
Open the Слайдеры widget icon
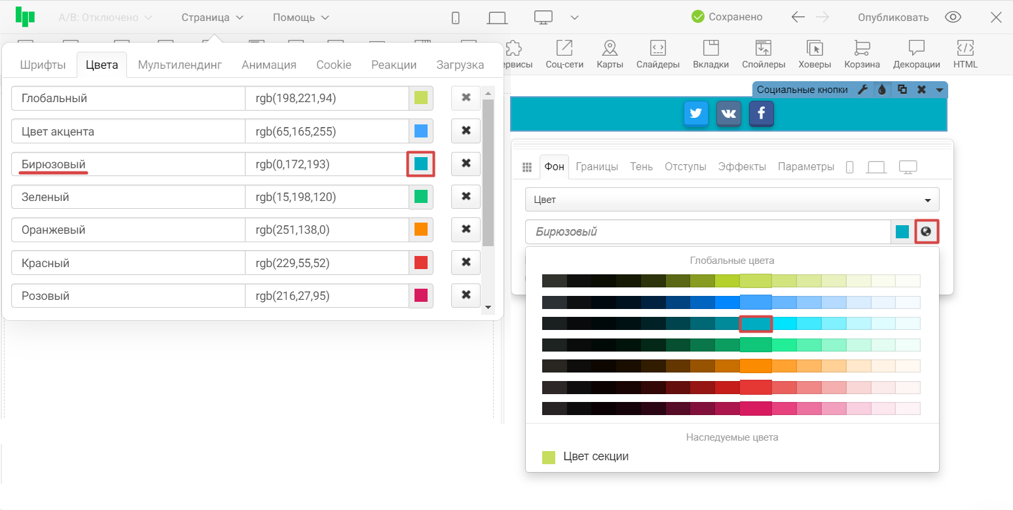(657, 54)
